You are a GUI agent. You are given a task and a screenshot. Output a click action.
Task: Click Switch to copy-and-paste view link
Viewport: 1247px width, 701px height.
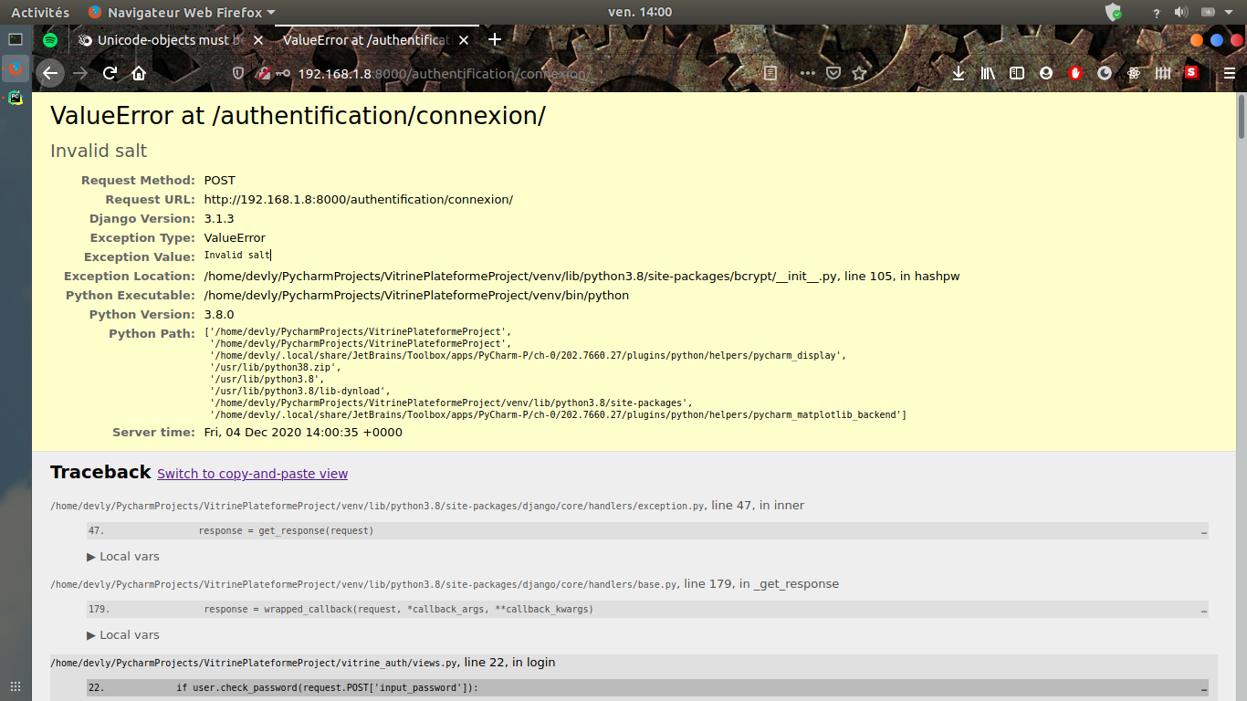point(252,473)
